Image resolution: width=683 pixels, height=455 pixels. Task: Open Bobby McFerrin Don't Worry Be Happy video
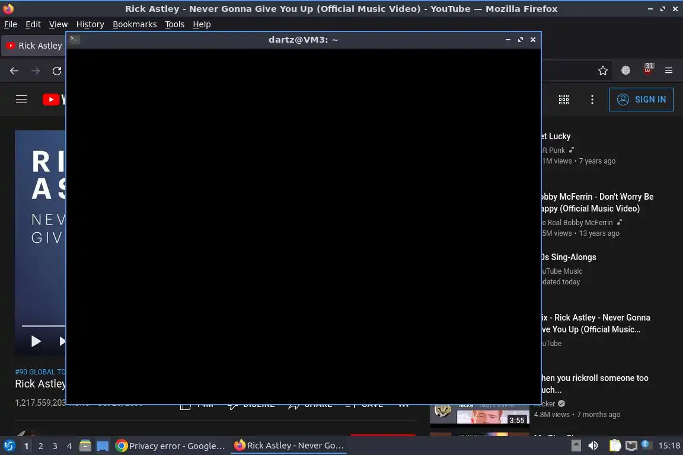(x=597, y=203)
